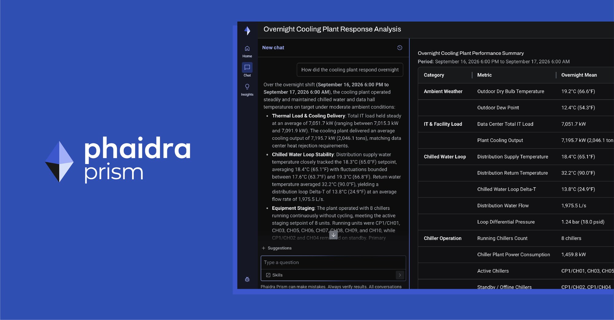
Task: Open the bug report icon in sidebar
Action: pyautogui.click(x=247, y=279)
